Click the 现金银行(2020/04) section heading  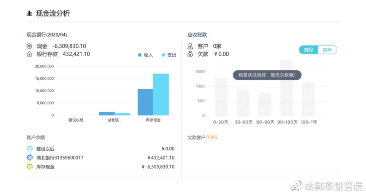[47, 35]
